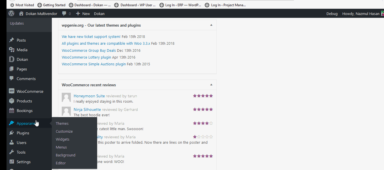Collapse the wpgenie.org widget using its arrow
The image size is (384, 170).
coord(211,25)
